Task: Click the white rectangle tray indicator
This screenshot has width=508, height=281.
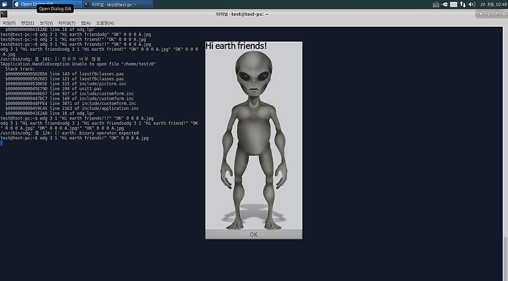Action: [454, 4]
